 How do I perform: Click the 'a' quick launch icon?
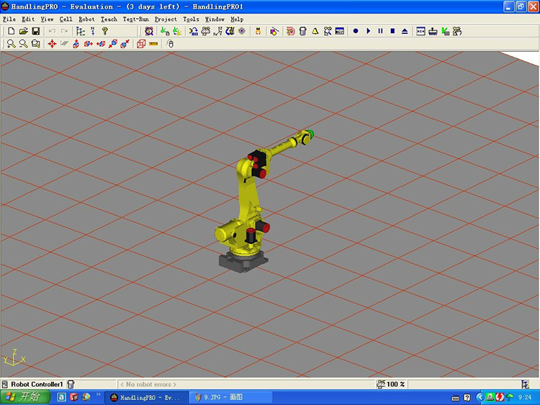[61, 397]
